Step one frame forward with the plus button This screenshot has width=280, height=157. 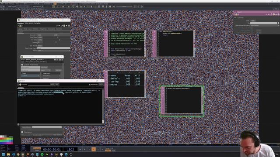tap(102, 149)
